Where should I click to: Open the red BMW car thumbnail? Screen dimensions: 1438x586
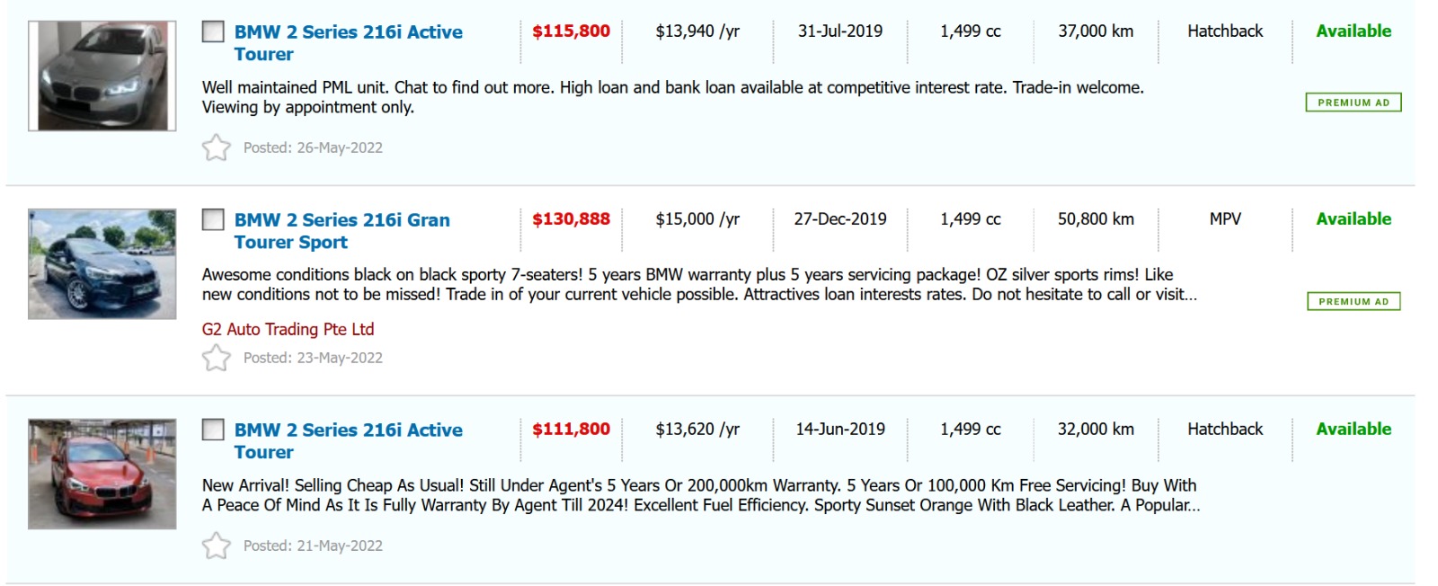[102, 474]
